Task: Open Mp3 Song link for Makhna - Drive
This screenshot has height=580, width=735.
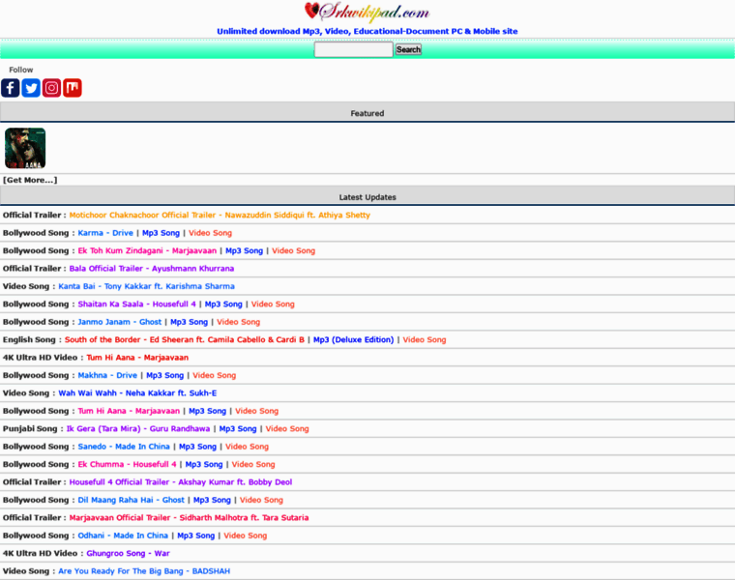Action: tap(165, 375)
